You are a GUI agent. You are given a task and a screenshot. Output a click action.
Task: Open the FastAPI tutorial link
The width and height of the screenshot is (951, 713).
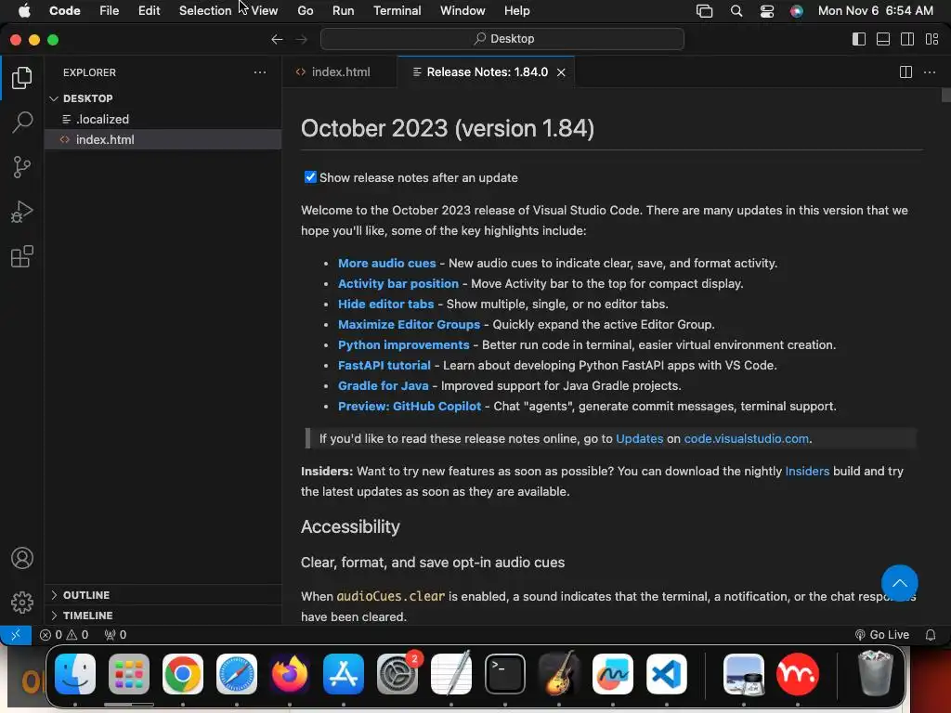point(384,366)
